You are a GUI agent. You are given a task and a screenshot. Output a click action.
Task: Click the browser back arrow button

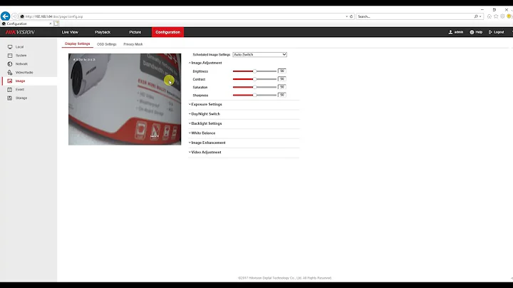5,16
